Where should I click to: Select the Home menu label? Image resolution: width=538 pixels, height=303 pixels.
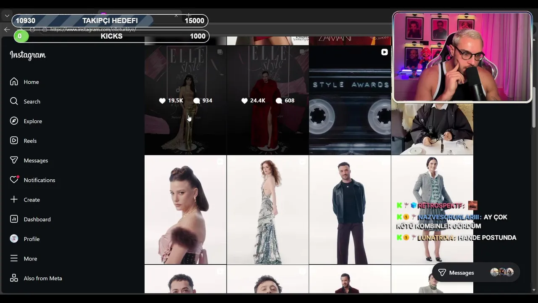pos(31,82)
